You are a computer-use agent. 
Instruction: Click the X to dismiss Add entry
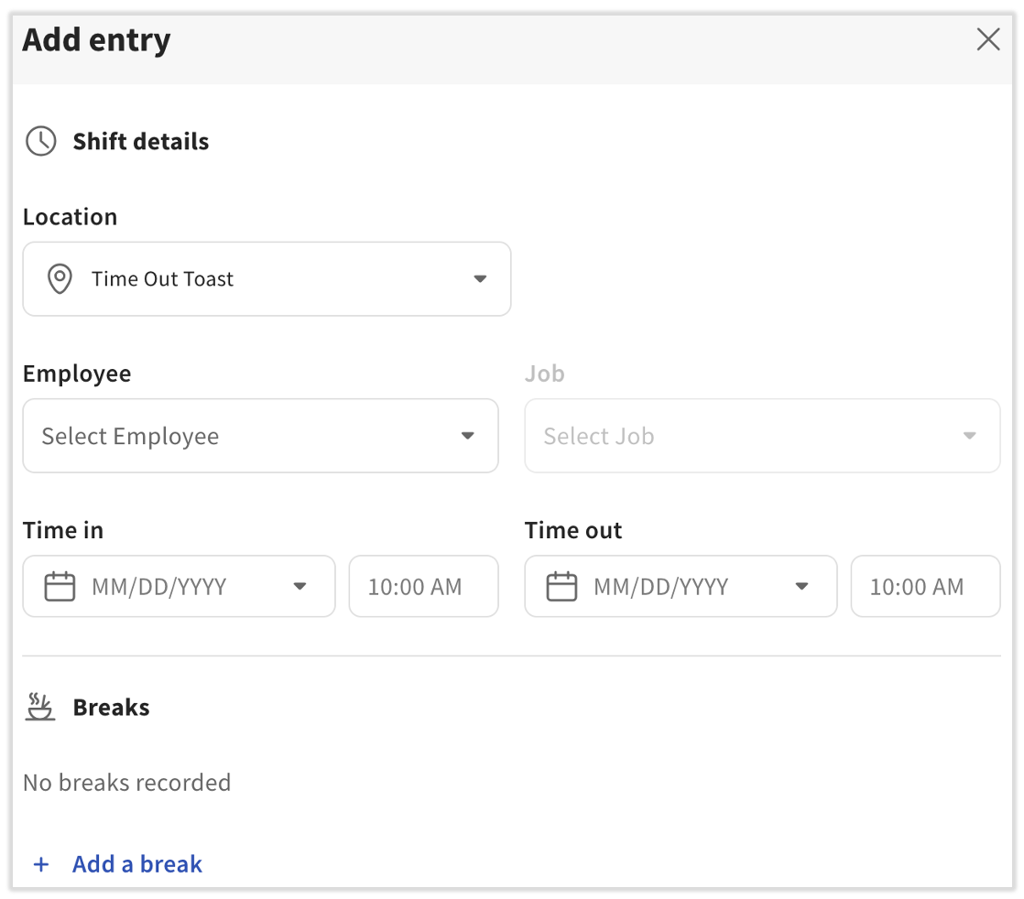pyautogui.click(x=988, y=39)
